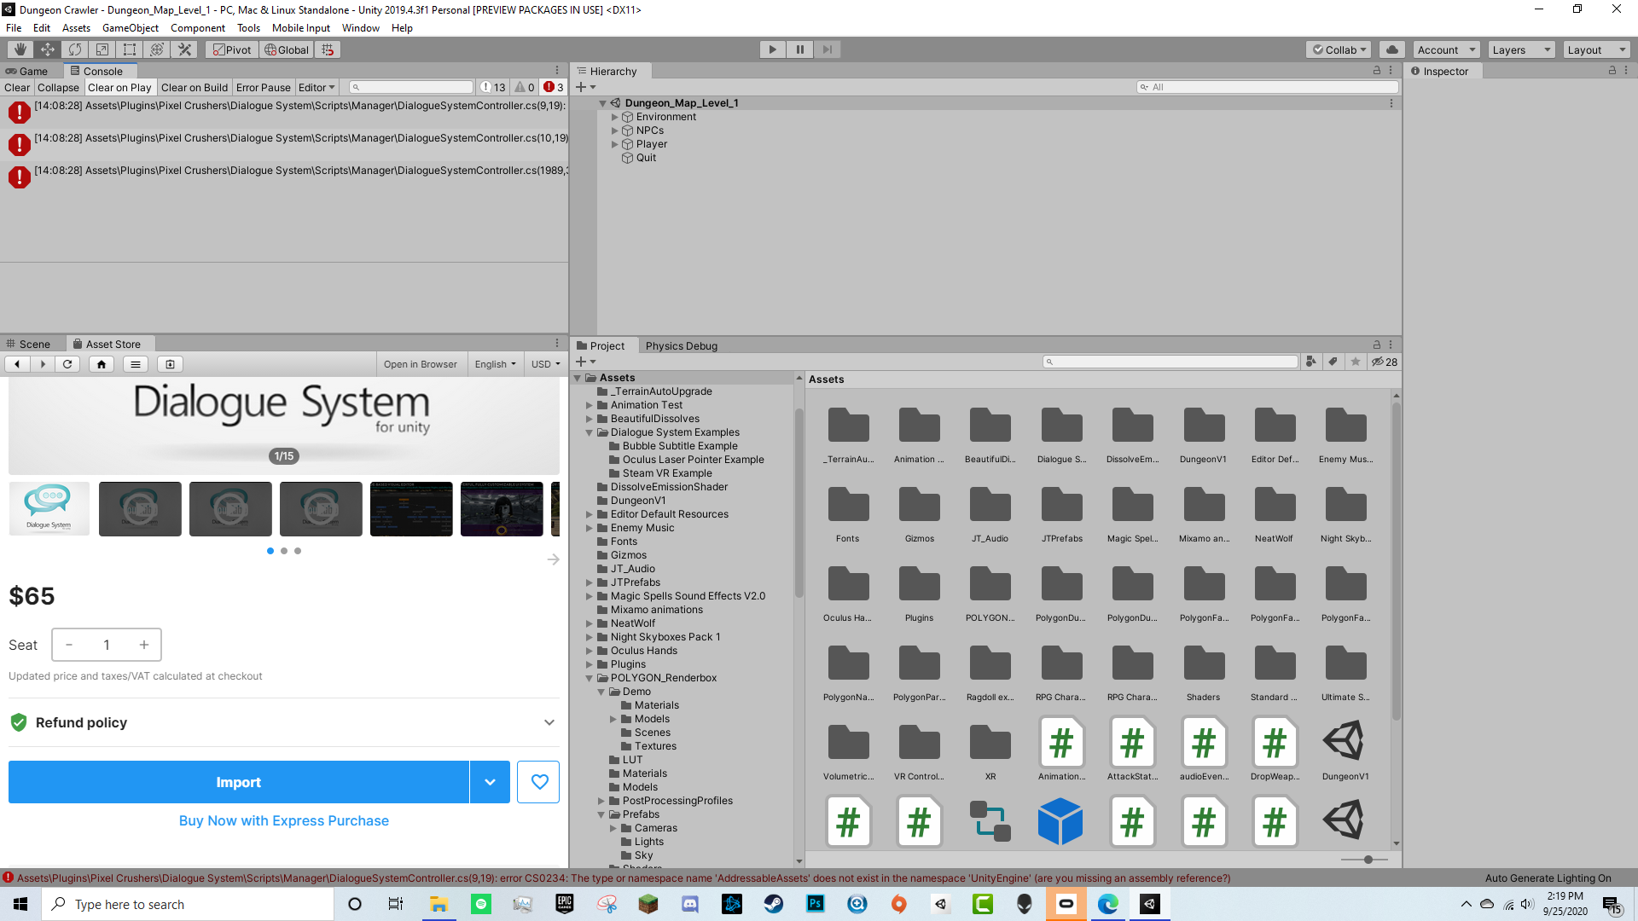Open English language dropdown
The image size is (1638, 921).
pyautogui.click(x=495, y=364)
